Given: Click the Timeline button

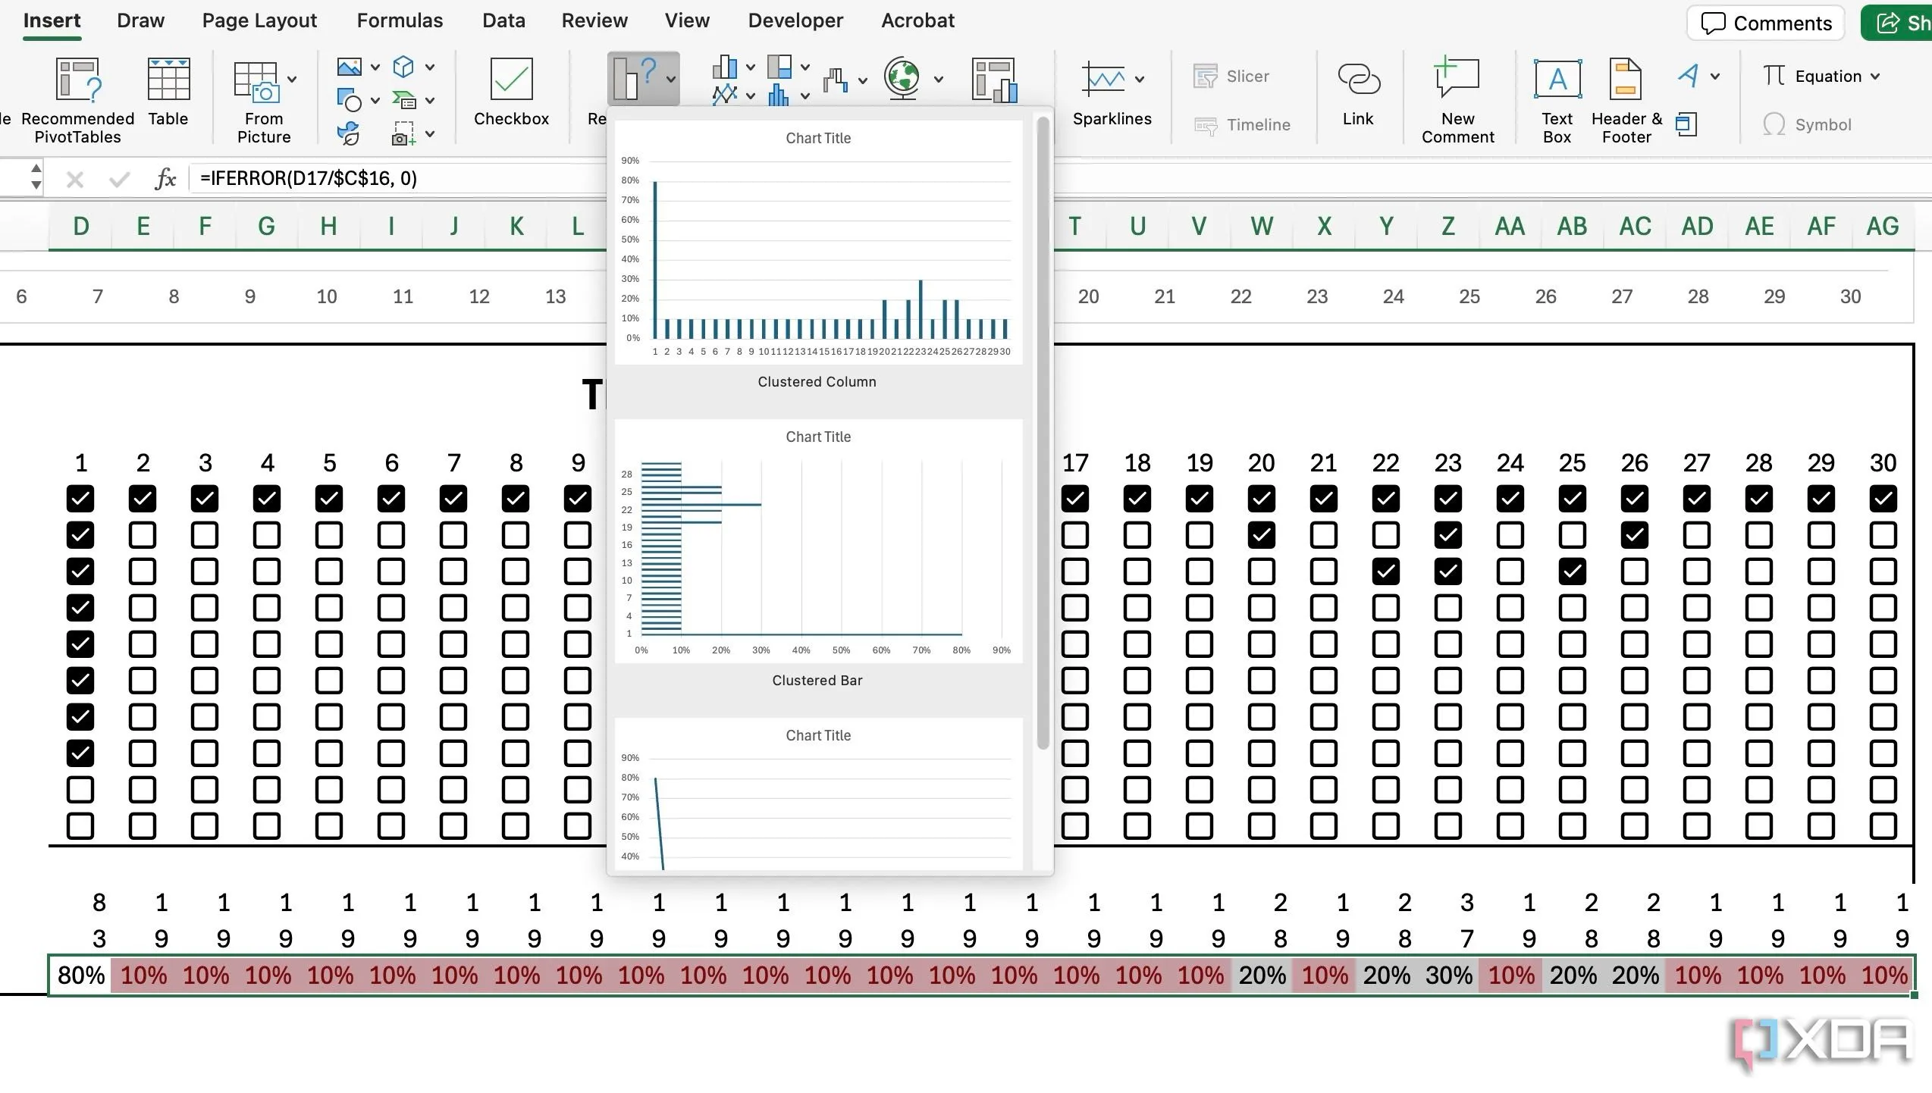Looking at the screenshot, I should point(1241,124).
